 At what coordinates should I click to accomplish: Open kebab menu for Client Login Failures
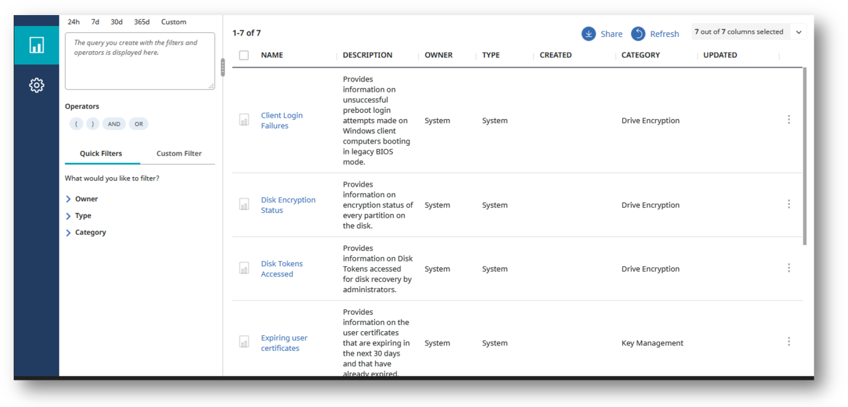tap(788, 120)
